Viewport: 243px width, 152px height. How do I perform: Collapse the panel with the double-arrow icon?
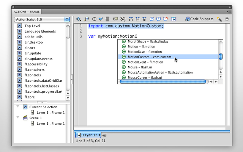tap(230, 7)
